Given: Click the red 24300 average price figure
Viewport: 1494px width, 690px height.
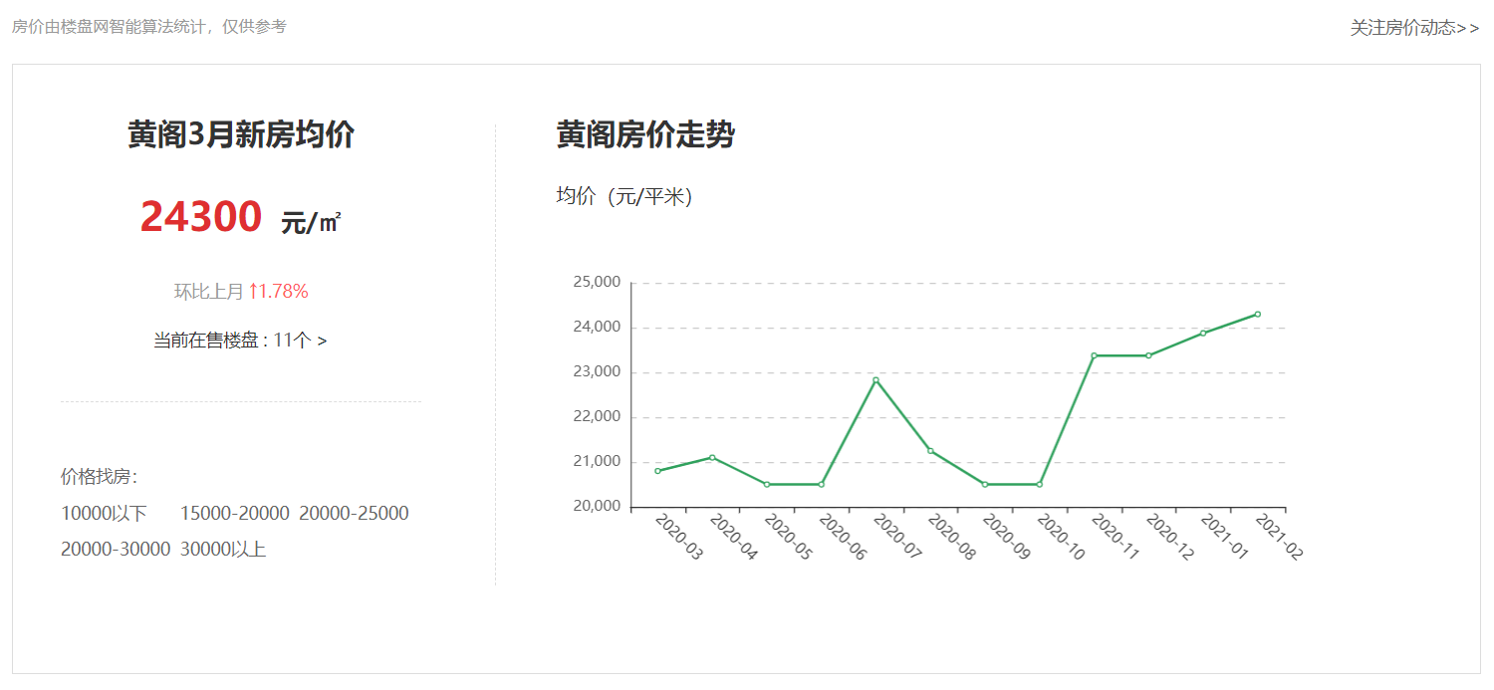Looking at the screenshot, I should 201,216.
